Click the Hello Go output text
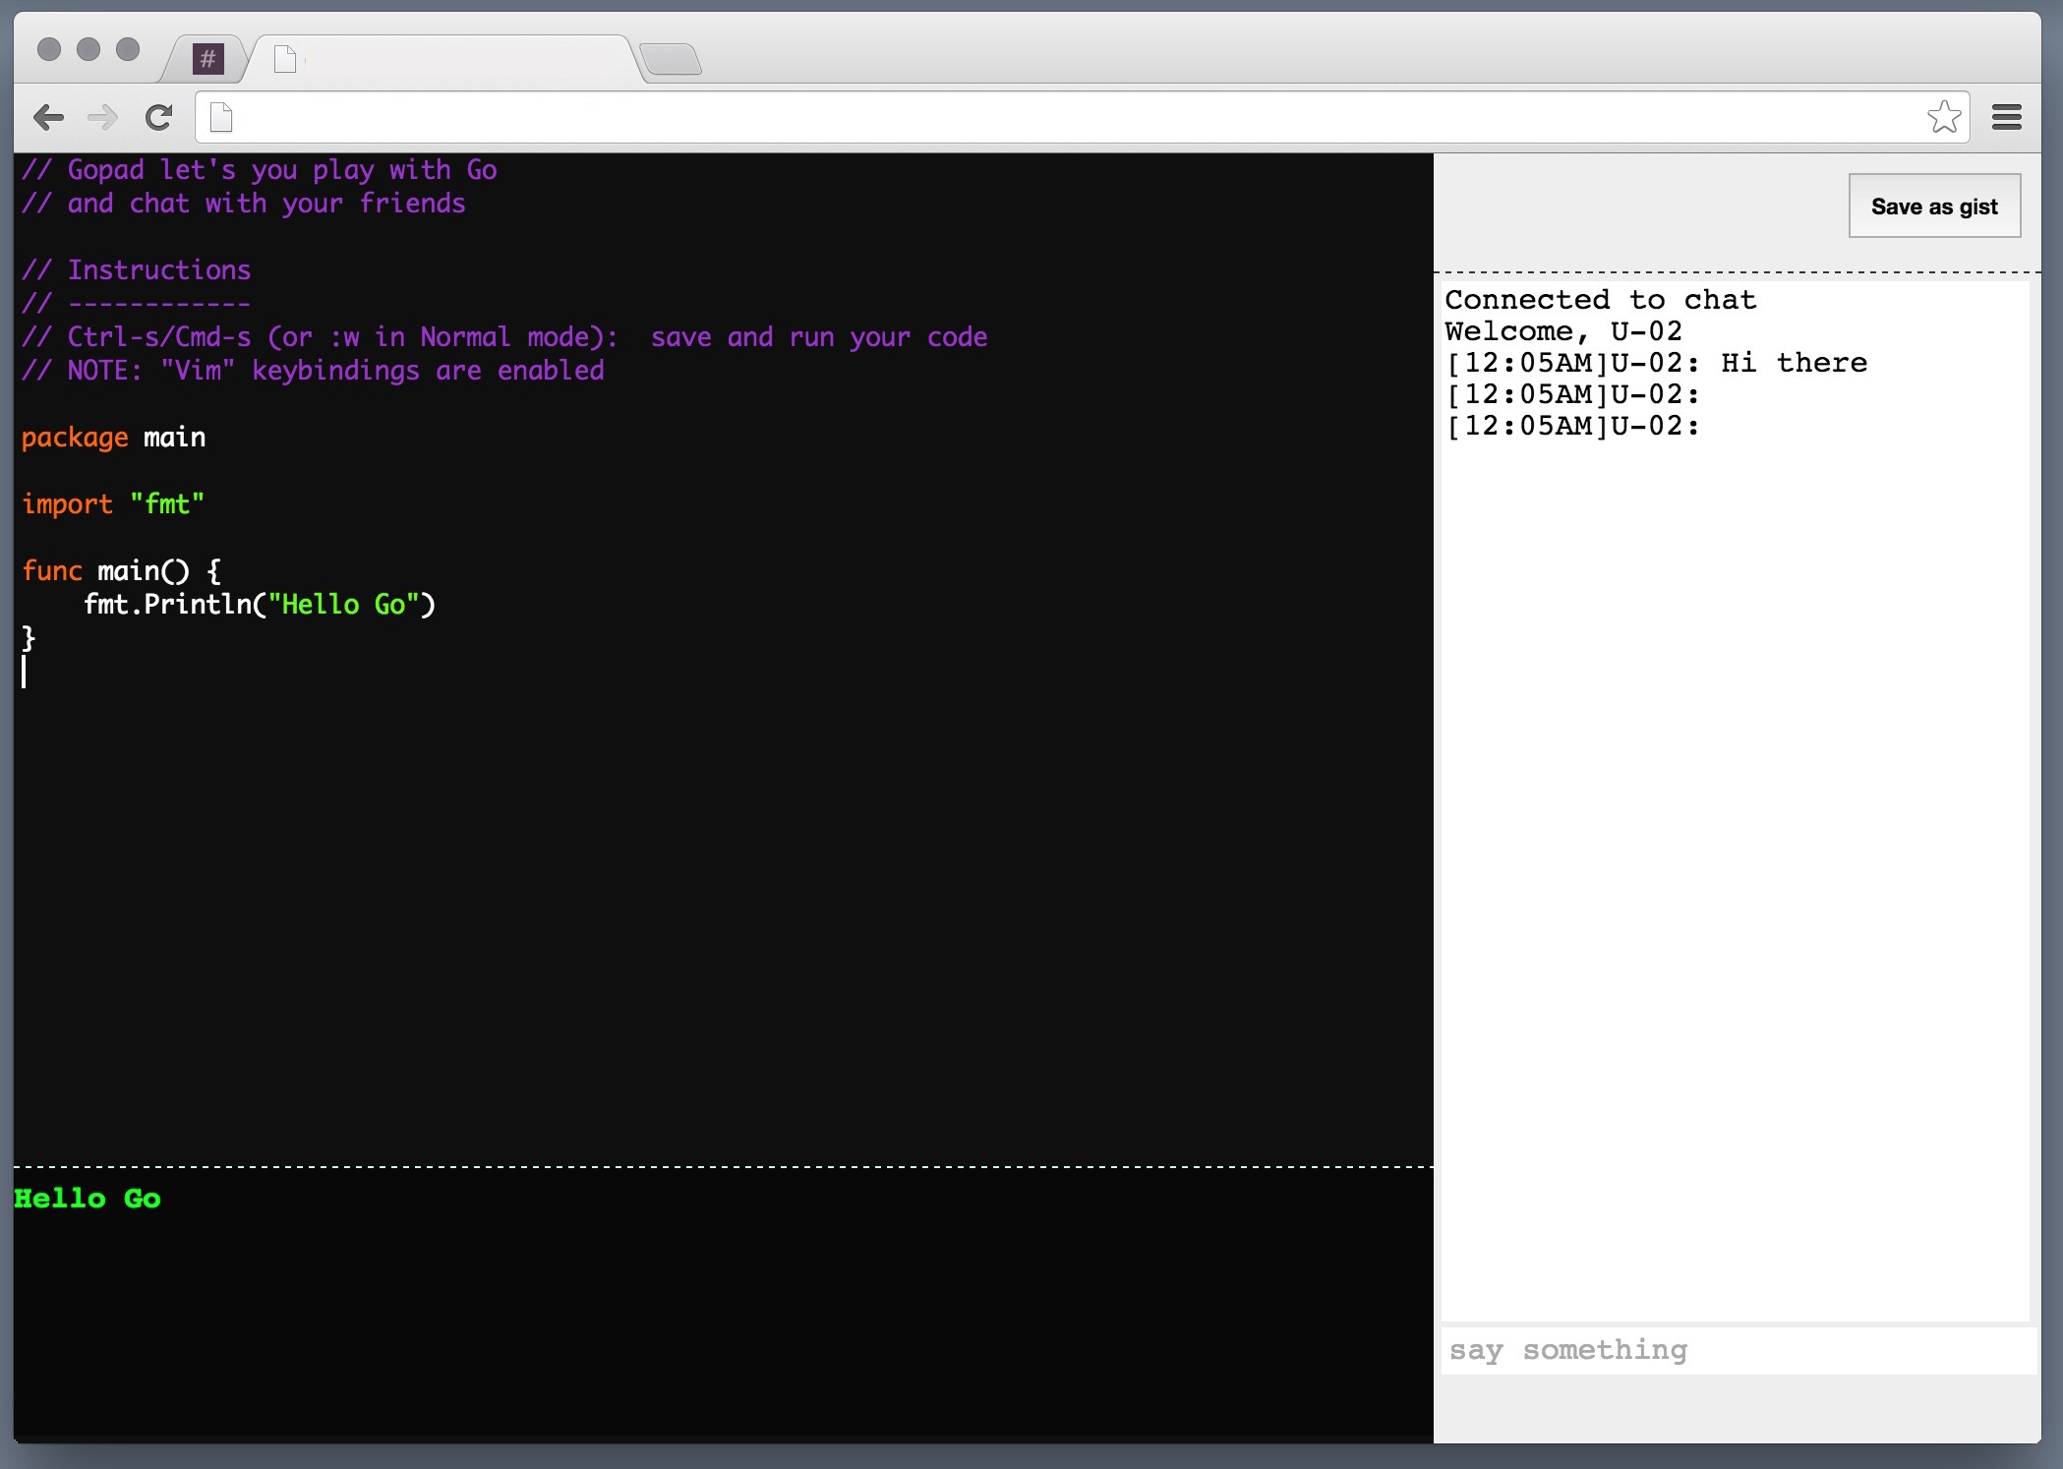2063x1469 pixels. tap(88, 1199)
